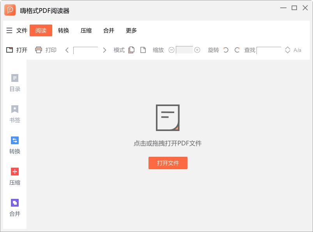Select single-page view mode icon
The image size is (313, 232).
pyautogui.click(x=143, y=50)
